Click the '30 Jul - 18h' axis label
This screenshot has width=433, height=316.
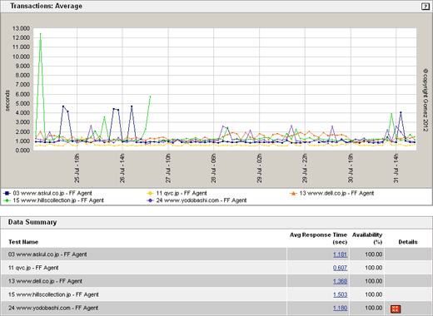click(351, 168)
